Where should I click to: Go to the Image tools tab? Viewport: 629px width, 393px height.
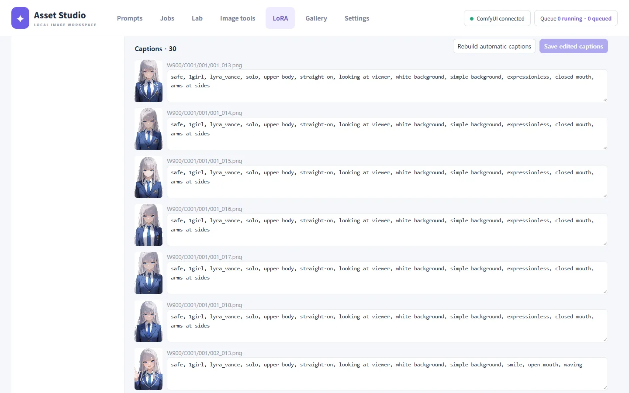(x=238, y=18)
